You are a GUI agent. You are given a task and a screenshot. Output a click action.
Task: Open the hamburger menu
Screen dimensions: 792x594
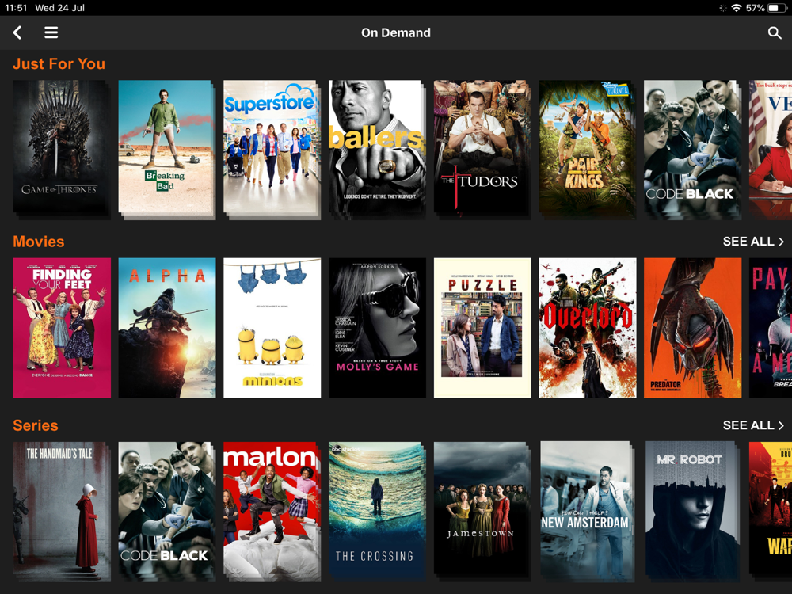51,32
